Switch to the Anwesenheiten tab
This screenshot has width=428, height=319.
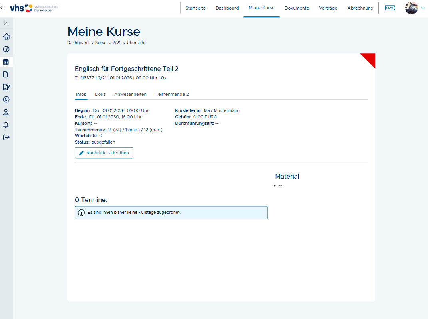(x=130, y=94)
